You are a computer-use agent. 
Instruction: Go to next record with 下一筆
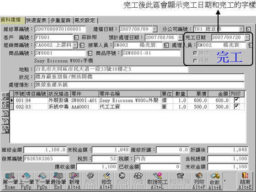click(x=42, y=181)
